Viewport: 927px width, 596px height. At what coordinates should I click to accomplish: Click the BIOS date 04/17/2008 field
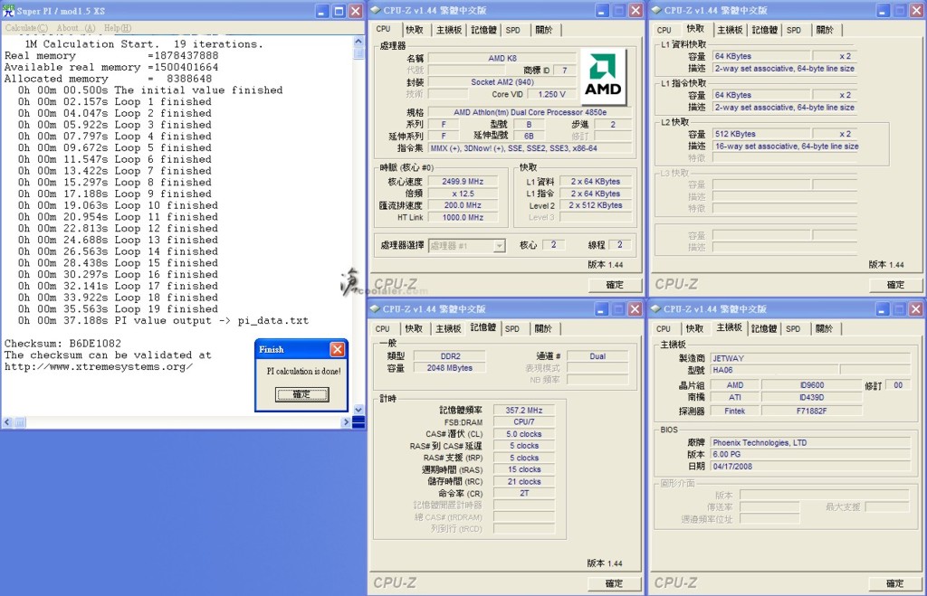click(x=810, y=466)
